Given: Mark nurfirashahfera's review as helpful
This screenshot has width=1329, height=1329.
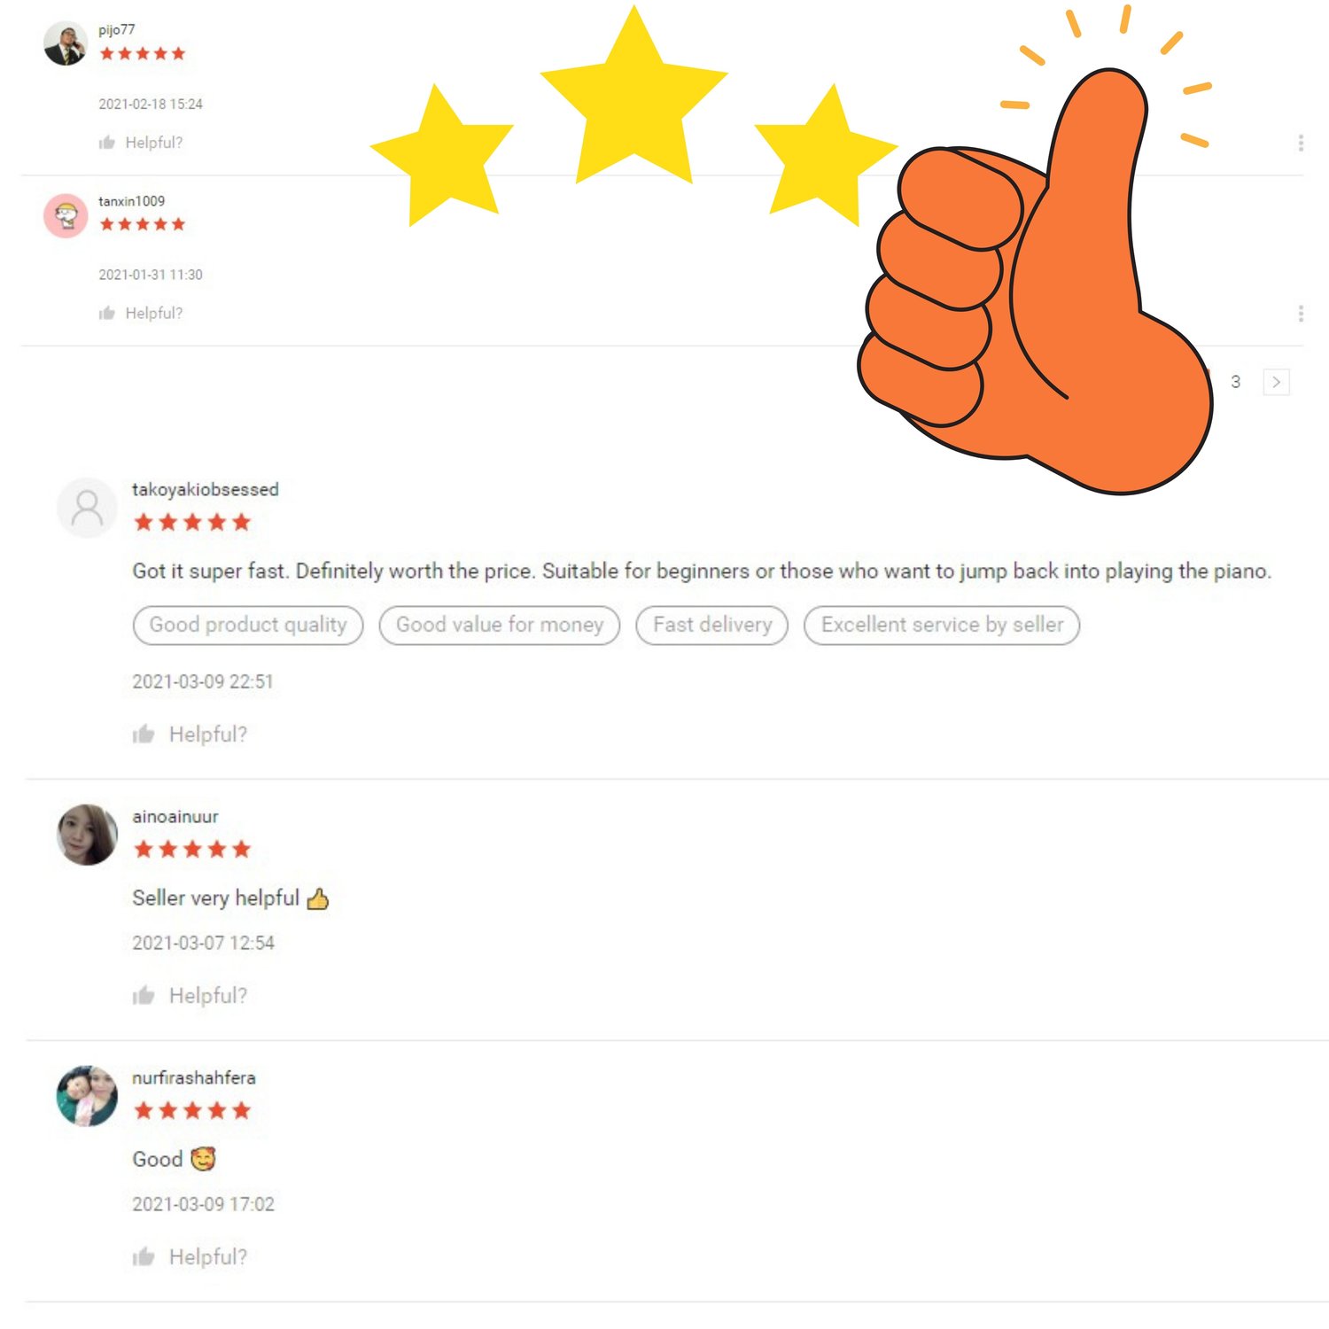Looking at the screenshot, I should [189, 1256].
